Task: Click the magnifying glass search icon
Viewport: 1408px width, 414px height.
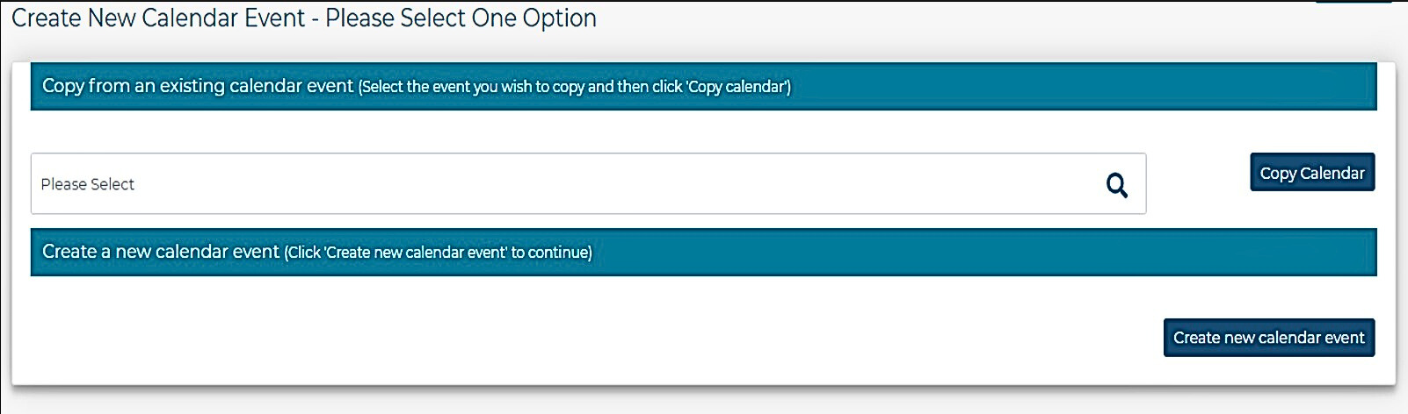Action: [x=1116, y=185]
